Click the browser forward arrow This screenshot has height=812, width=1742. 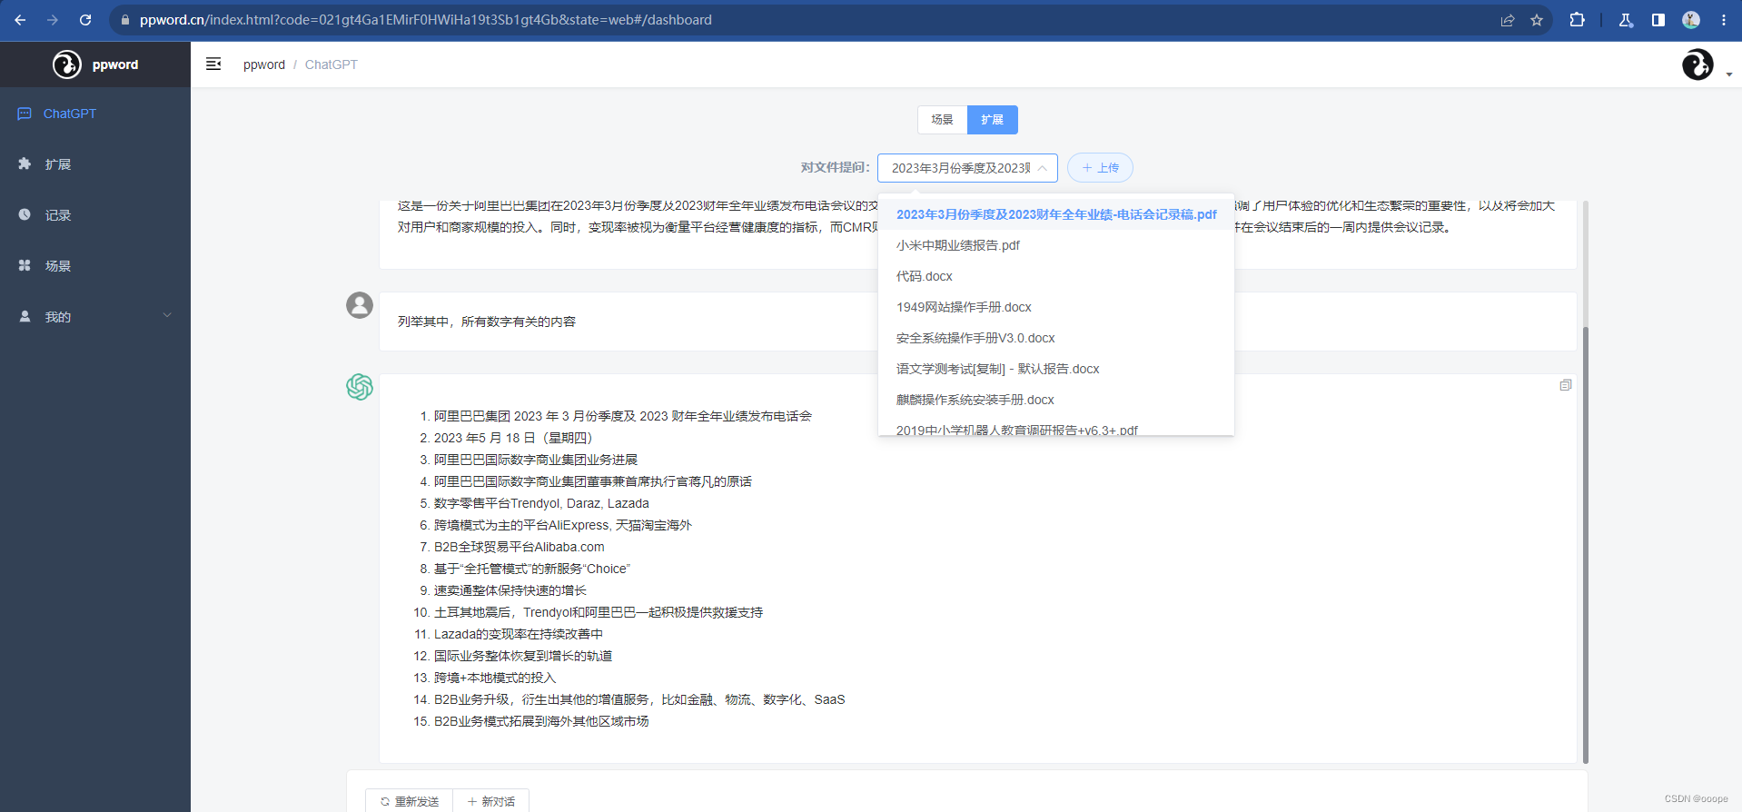[x=53, y=20]
